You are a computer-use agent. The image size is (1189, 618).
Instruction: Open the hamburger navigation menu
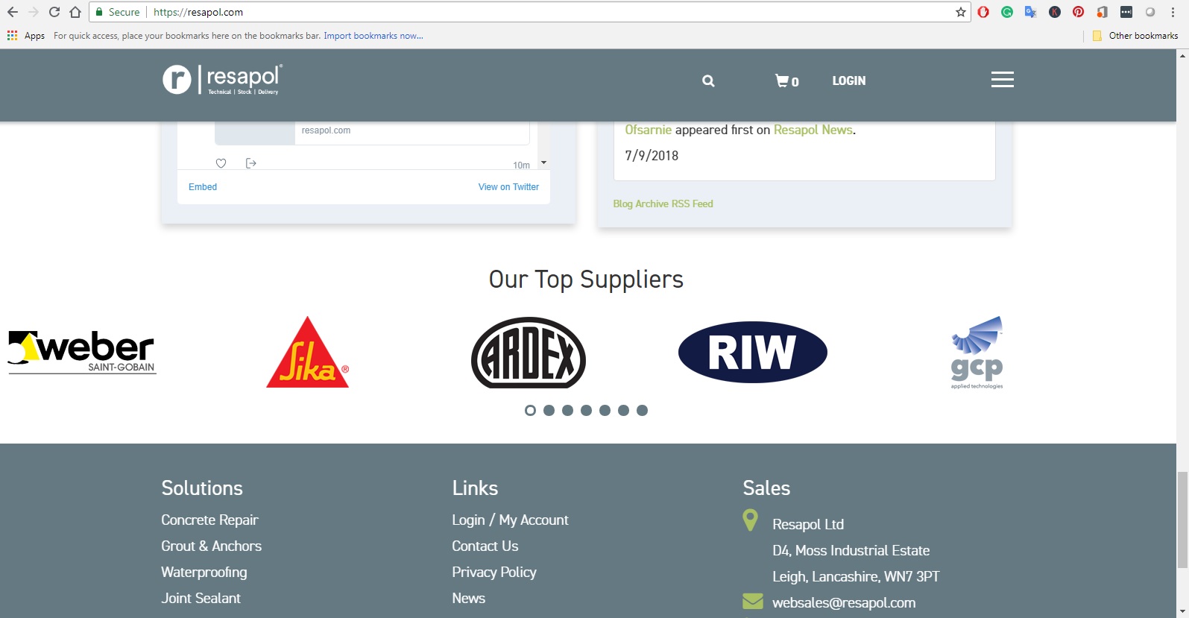[1003, 80]
